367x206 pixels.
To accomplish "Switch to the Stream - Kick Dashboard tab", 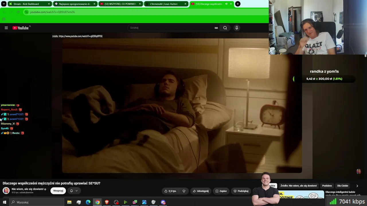I will 30,4.
